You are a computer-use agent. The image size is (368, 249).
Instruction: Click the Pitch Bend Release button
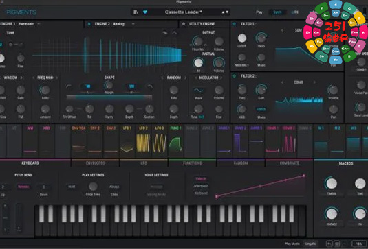pyautogui.click(x=23, y=187)
